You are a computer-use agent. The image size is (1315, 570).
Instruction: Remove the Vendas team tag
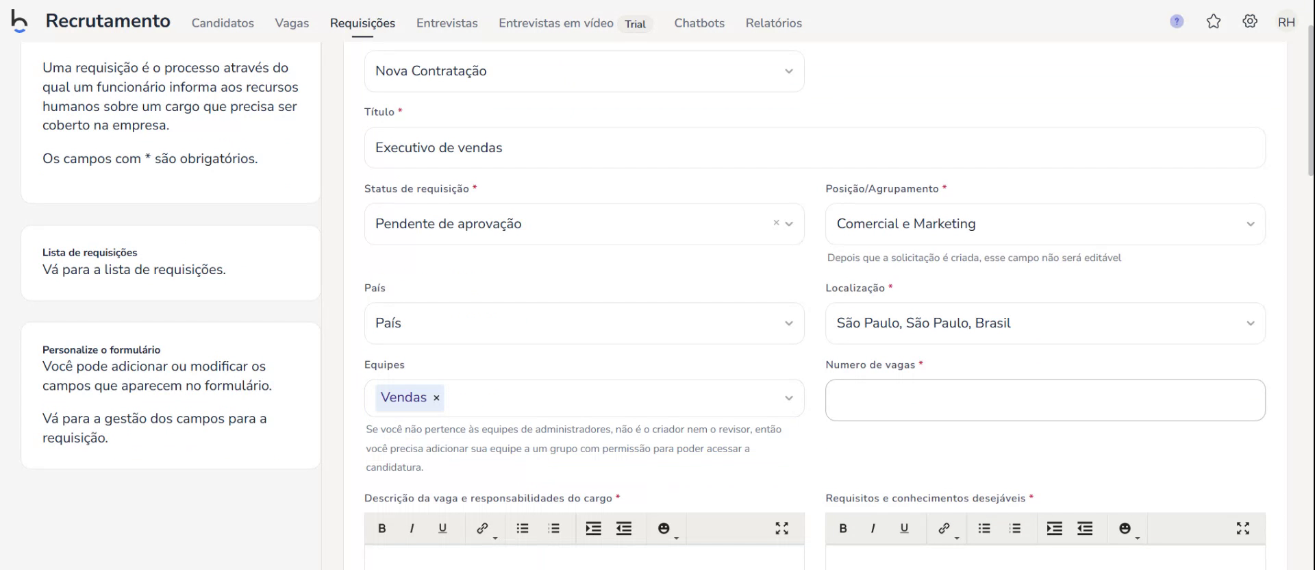point(436,398)
